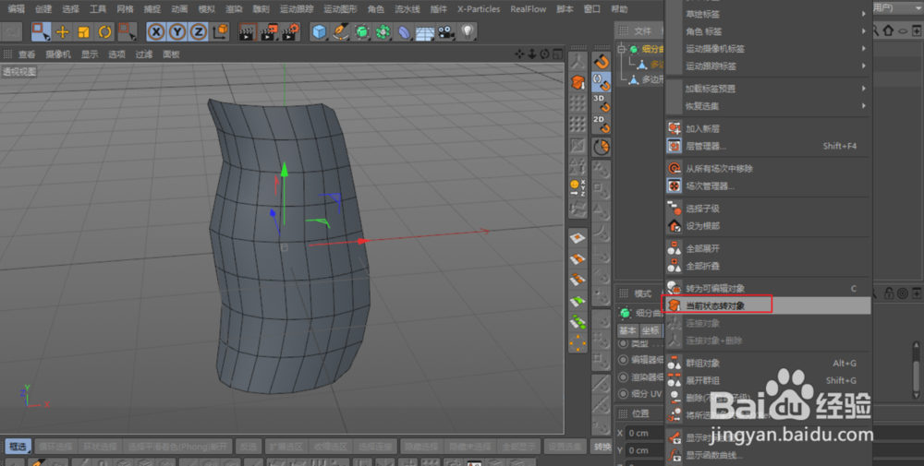Expand 加载标签预置 submenu

[769, 89]
